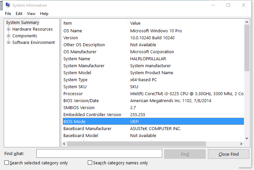Expand the Hardware Resources tree node
The image size is (254, 170).
pyautogui.click(x=9, y=29)
